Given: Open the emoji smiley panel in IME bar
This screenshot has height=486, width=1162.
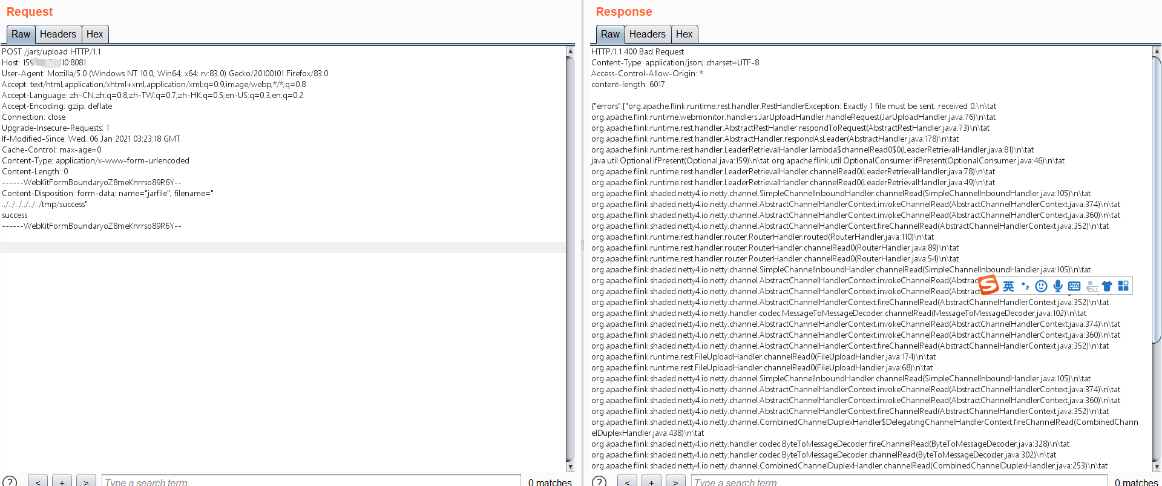Looking at the screenshot, I should [1041, 286].
